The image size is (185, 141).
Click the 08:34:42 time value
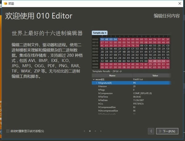point(137,97)
